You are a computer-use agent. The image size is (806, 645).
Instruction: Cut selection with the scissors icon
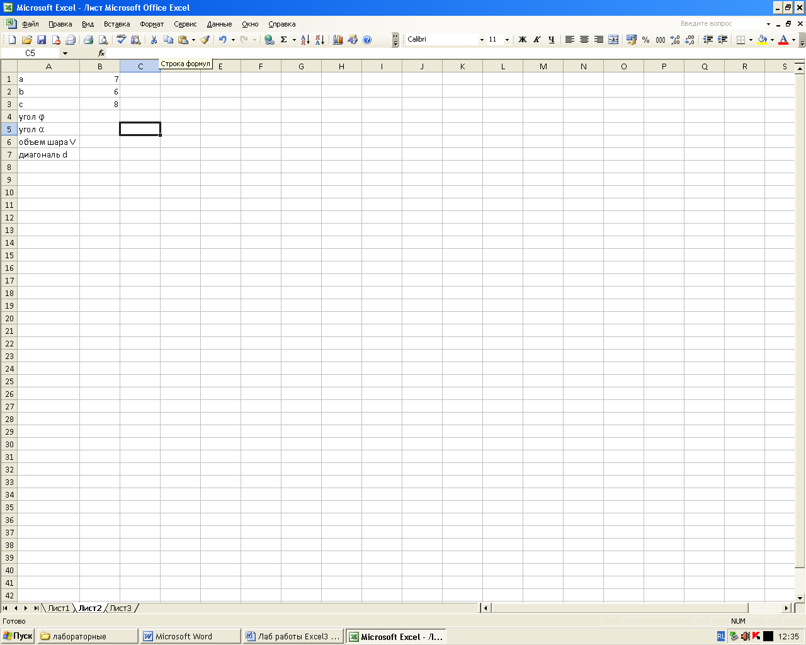click(154, 40)
